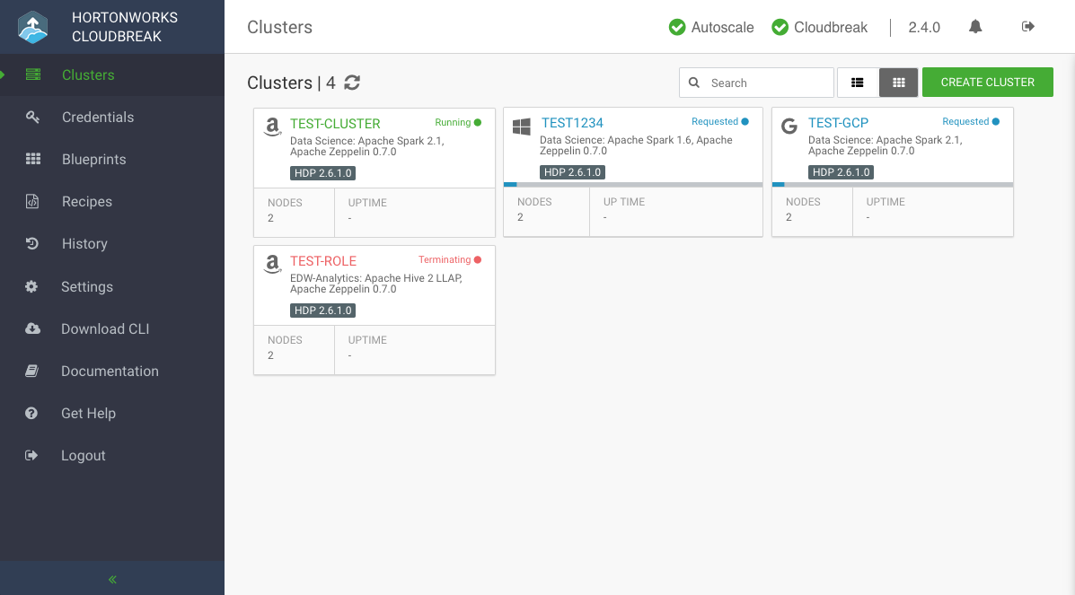Switch to list view
The height and width of the screenshot is (595, 1075).
click(x=858, y=83)
